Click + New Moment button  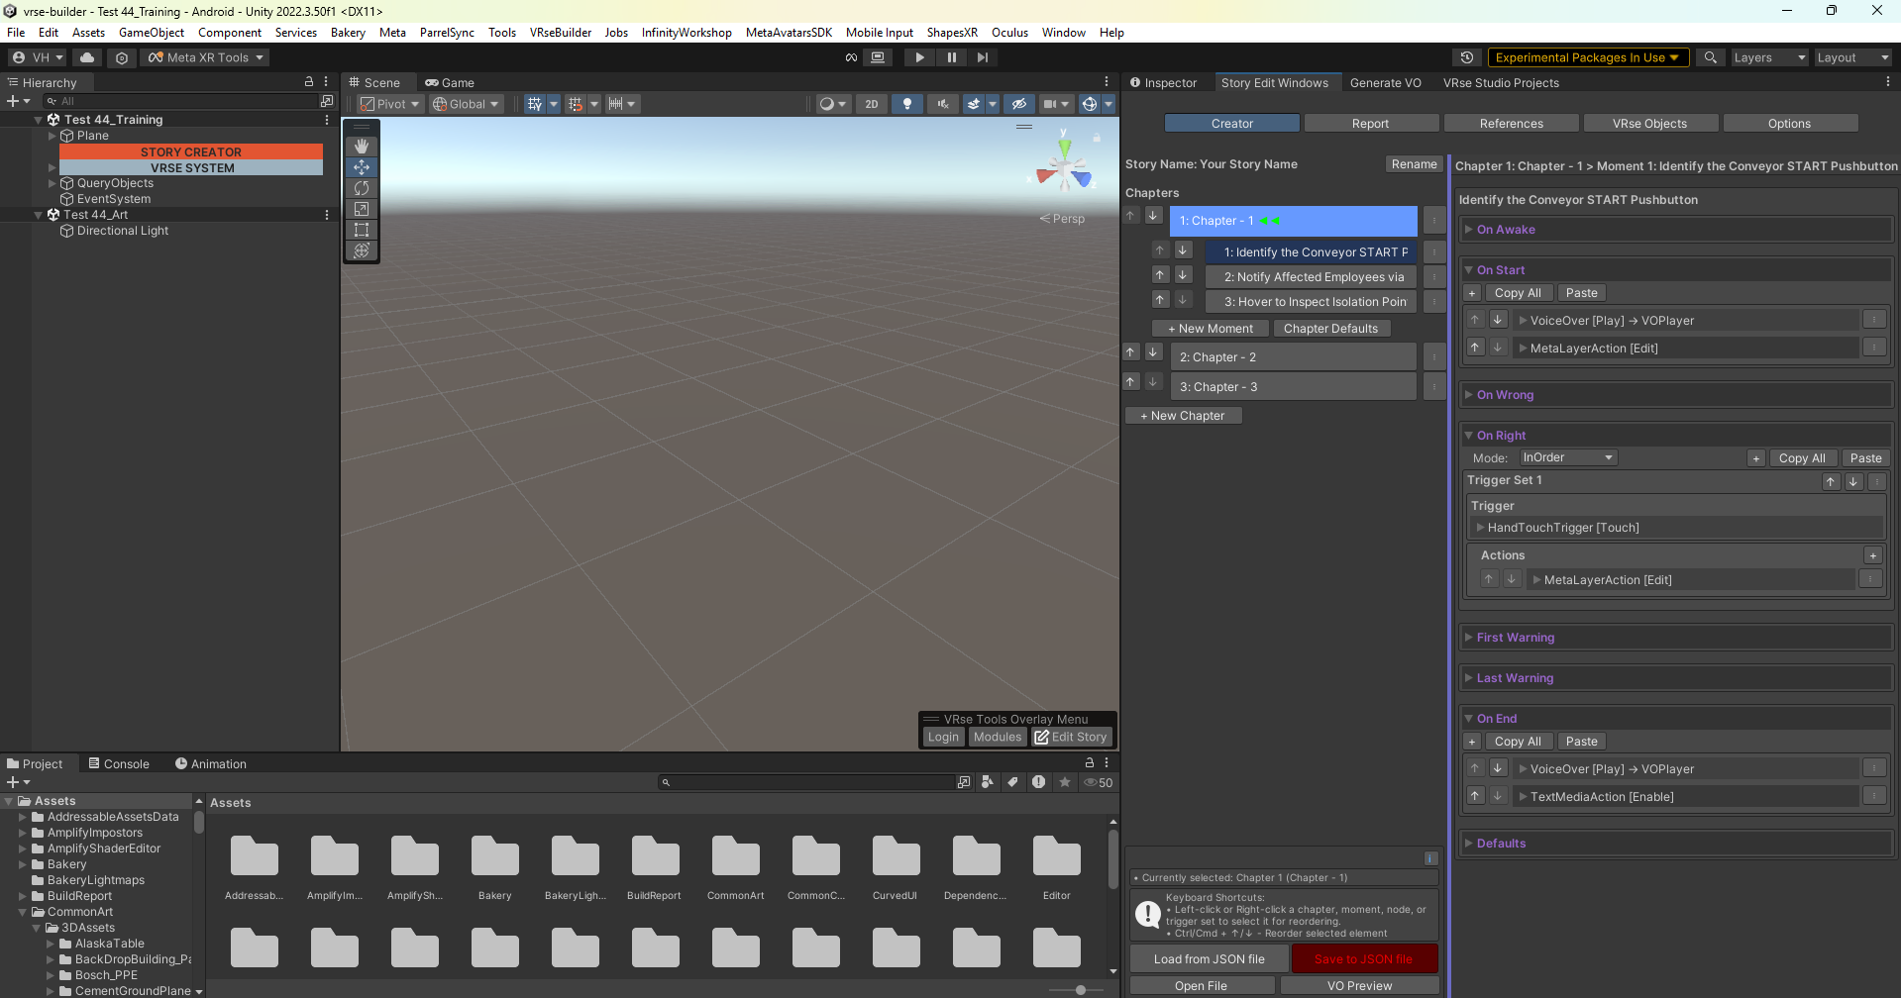[1211, 329]
